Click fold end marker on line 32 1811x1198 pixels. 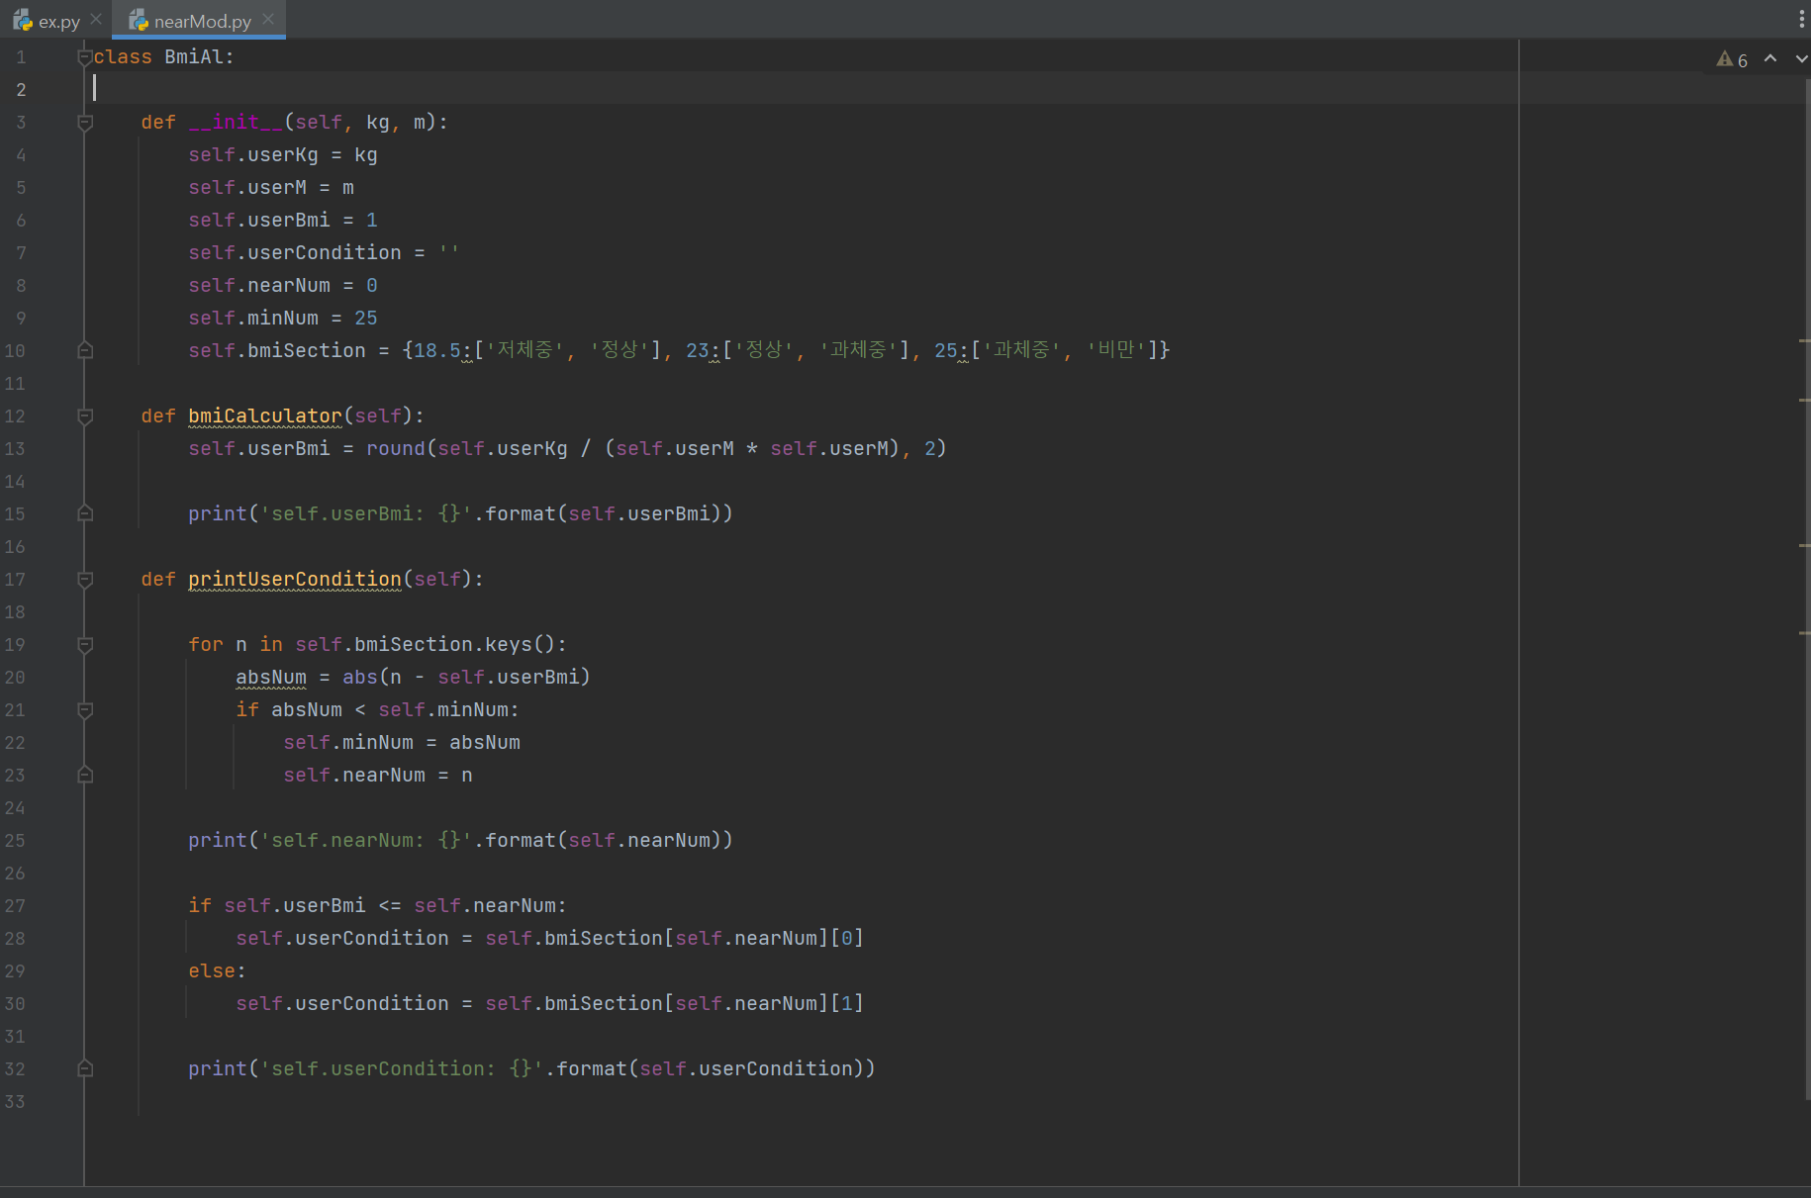point(85,1068)
